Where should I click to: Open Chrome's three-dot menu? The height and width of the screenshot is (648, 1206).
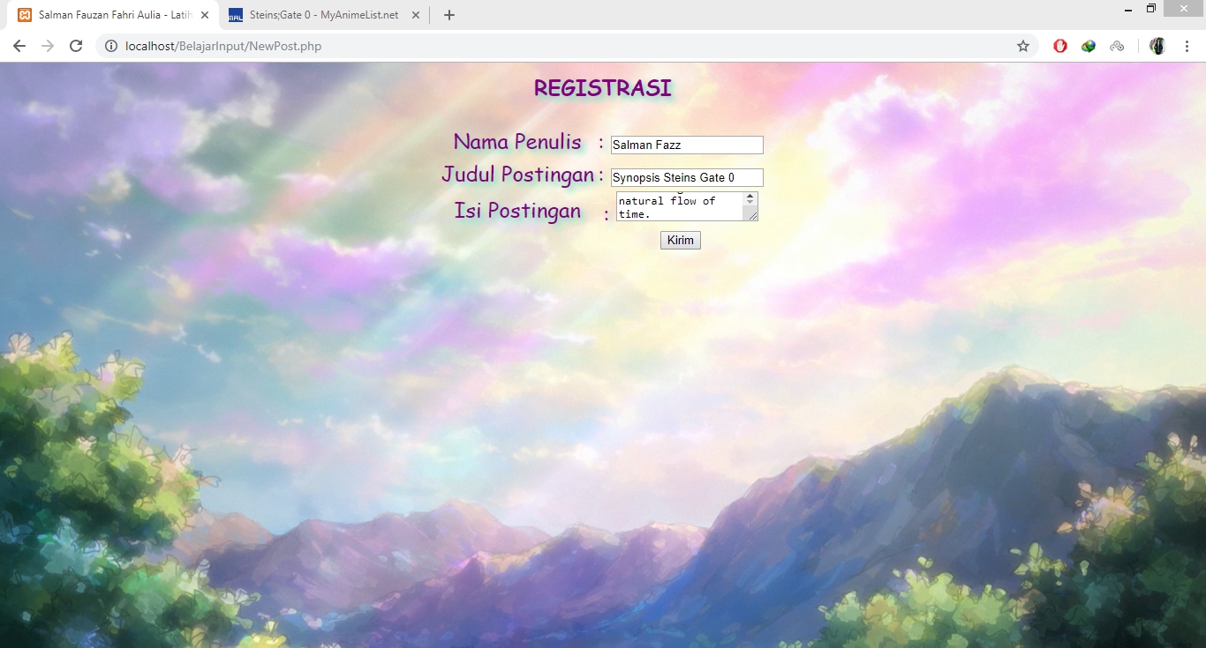[1187, 46]
